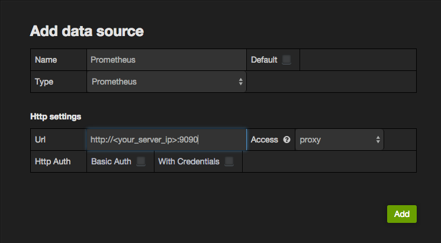Click the 'Access' label text

click(265, 140)
